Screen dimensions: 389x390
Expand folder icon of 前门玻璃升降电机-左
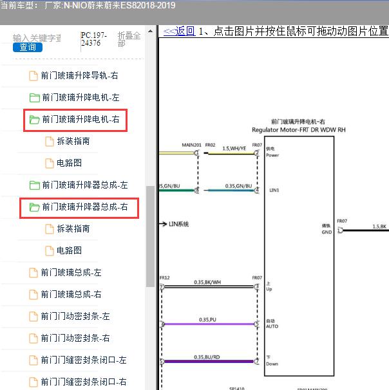point(34,98)
